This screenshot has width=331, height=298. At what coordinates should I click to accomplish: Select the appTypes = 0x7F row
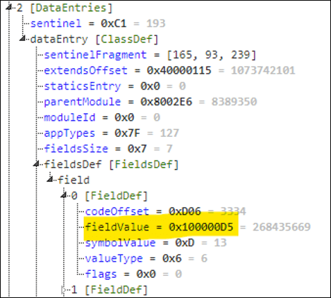(x=111, y=133)
